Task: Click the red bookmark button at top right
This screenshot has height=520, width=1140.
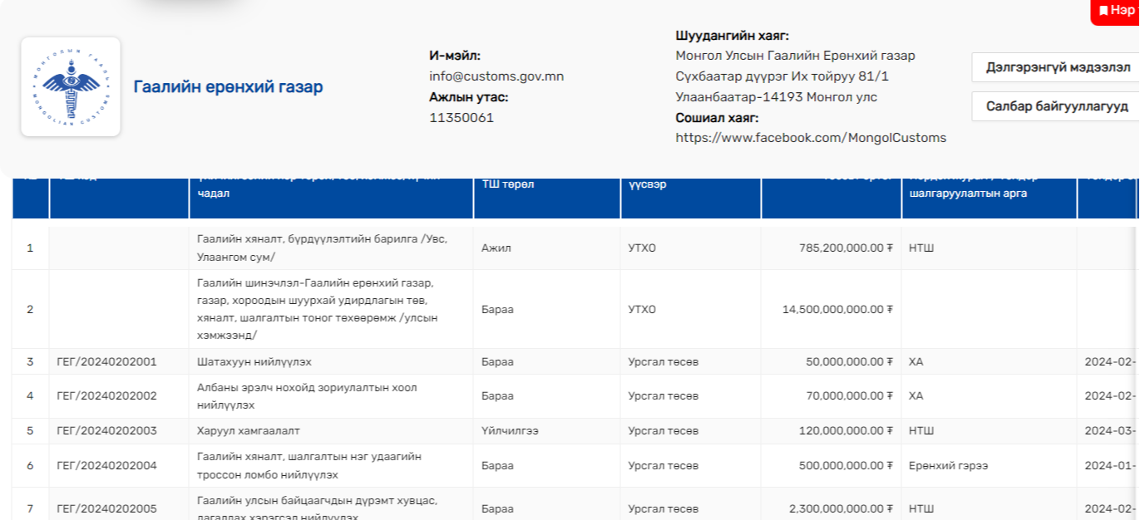Action: click(x=1116, y=11)
